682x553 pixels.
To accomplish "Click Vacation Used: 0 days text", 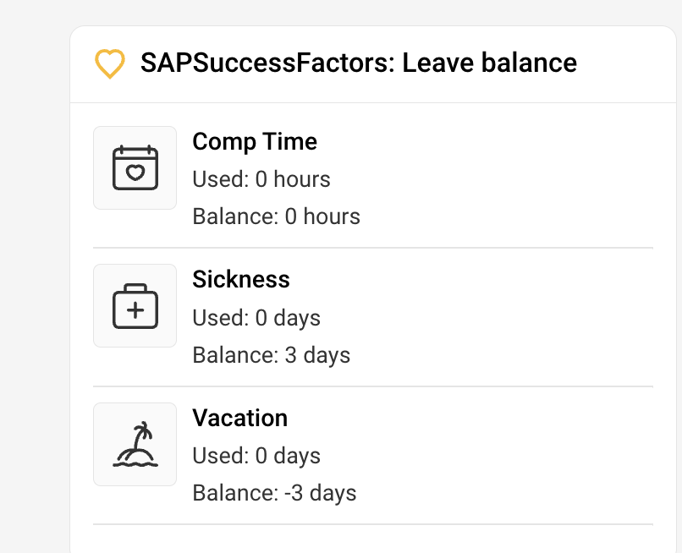I will (x=256, y=456).
